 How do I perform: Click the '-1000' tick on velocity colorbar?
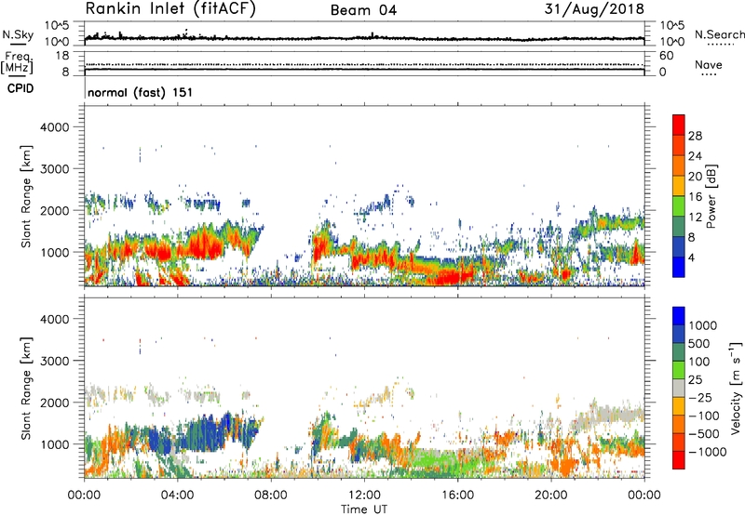coord(707,452)
